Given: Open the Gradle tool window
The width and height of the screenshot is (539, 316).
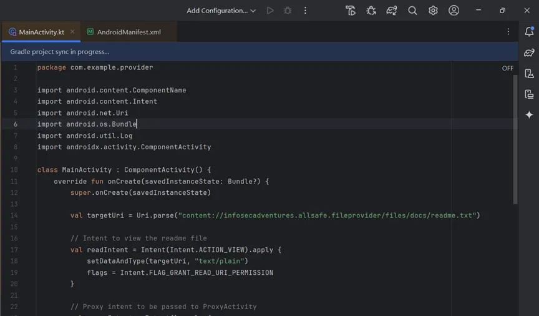Looking at the screenshot, I should (529, 52).
